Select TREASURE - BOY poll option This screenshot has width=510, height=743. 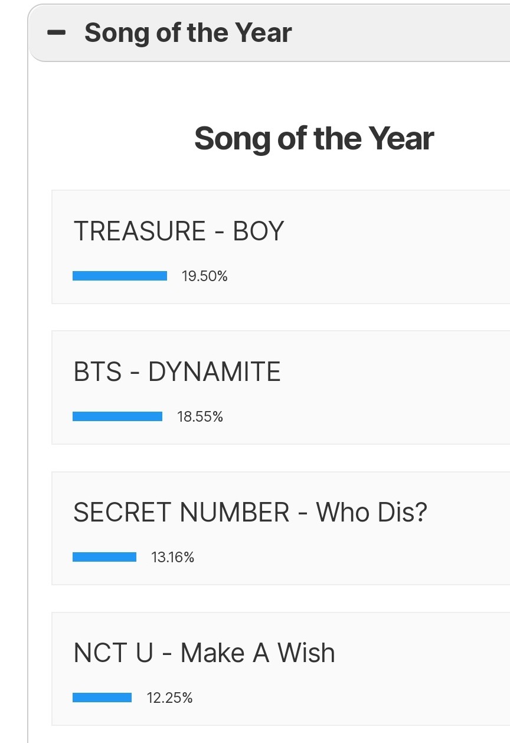281,247
